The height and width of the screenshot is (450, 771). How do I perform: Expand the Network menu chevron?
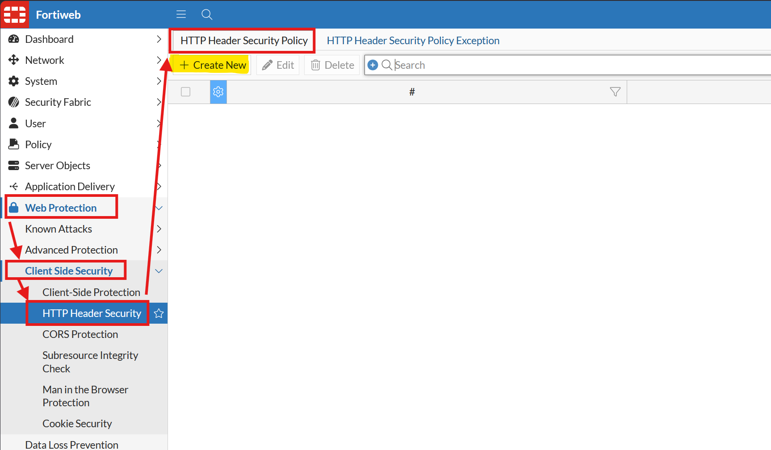pos(159,60)
